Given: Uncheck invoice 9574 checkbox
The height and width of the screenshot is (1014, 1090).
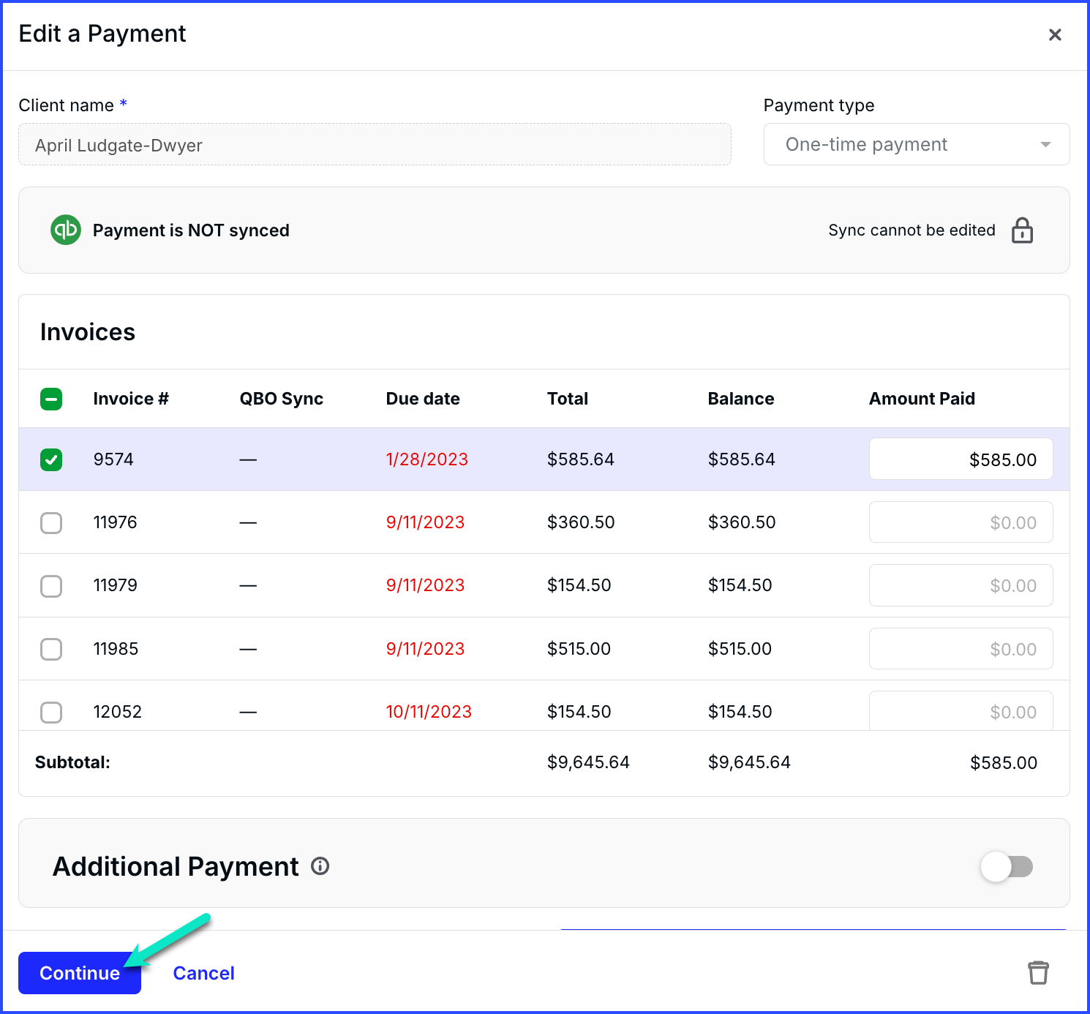Looking at the screenshot, I should (51, 459).
